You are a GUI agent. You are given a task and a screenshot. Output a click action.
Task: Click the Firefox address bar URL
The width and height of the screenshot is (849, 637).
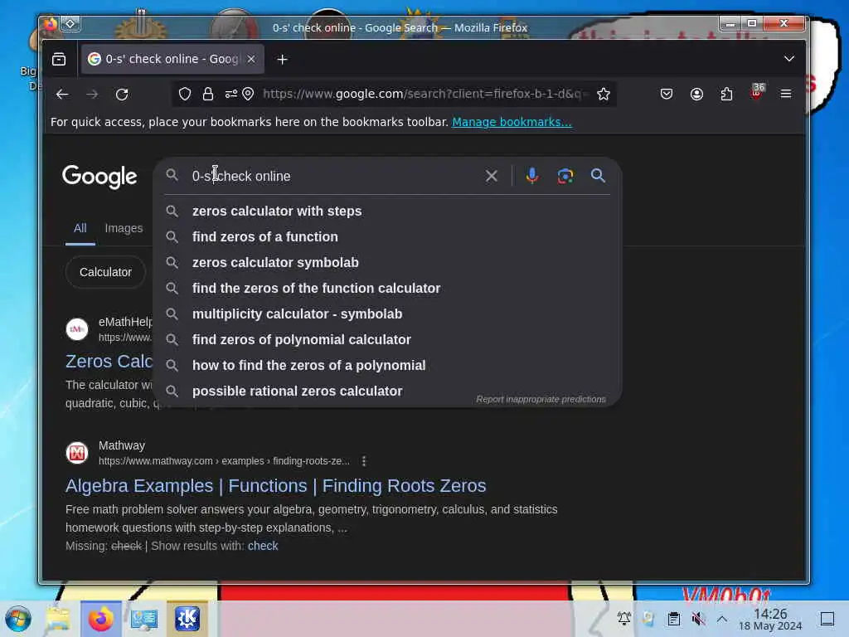(424, 95)
